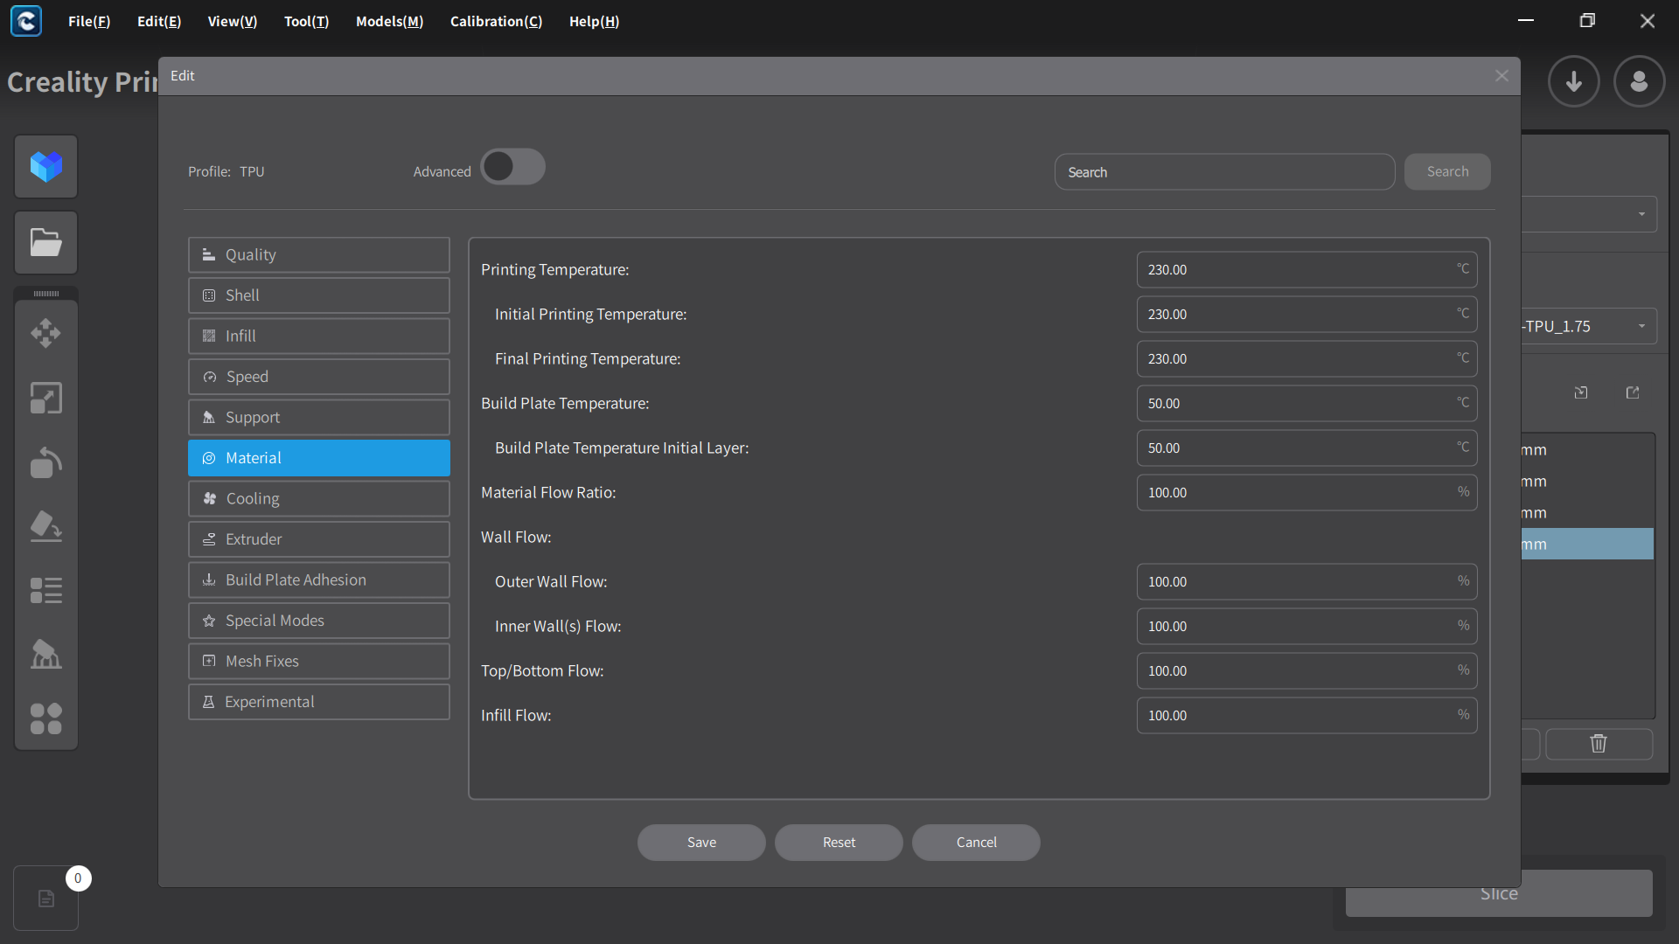Viewport: 1679px width, 944px height.
Task: Open the document list icon with badge
Action: coord(46,898)
